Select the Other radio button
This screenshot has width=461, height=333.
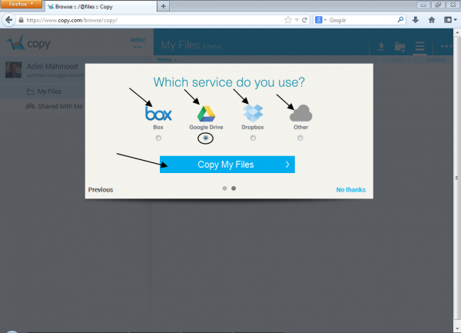(300, 138)
